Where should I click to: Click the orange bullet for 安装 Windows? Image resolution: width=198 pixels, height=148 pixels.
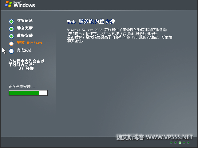click(x=11, y=44)
